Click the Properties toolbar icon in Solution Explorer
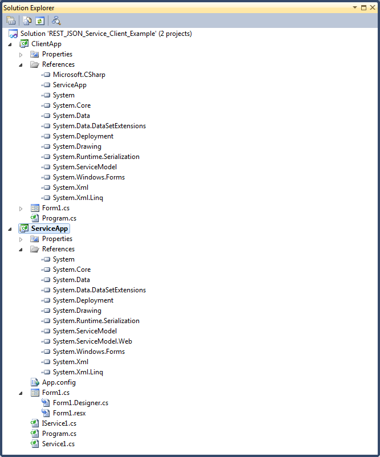This screenshot has width=380, height=457. click(11, 21)
